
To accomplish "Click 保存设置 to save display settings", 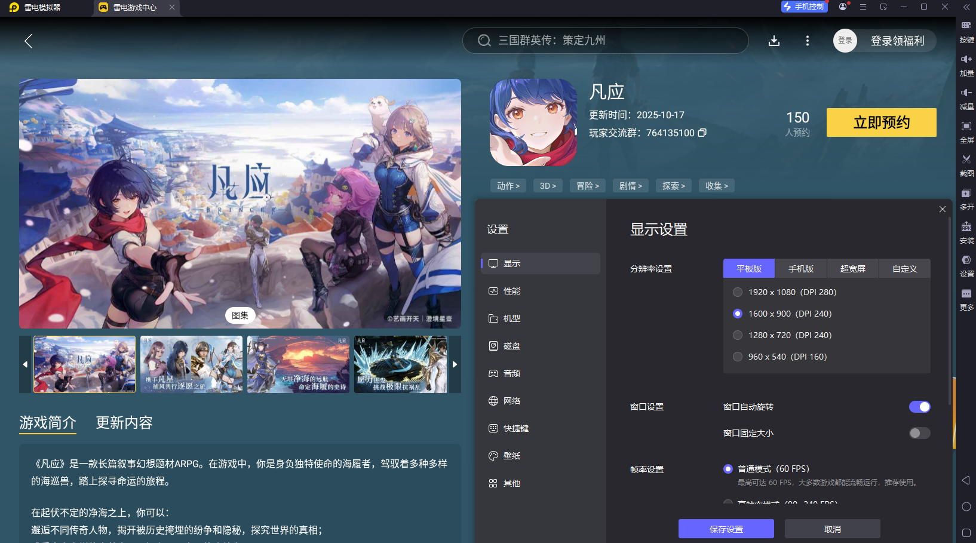I will pos(725,529).
